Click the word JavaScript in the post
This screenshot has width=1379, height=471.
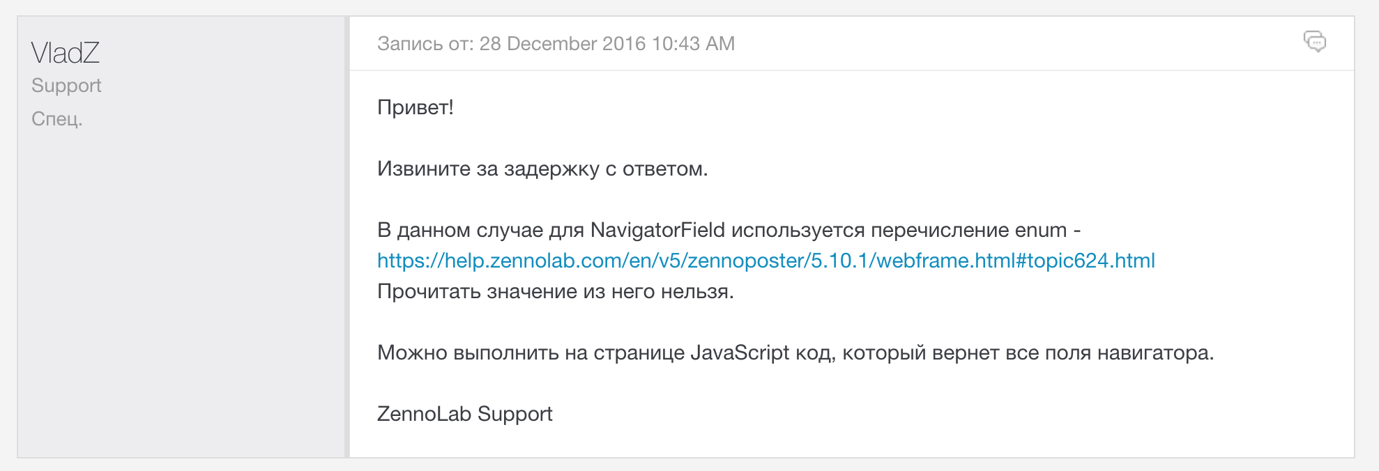coord(740,353)
